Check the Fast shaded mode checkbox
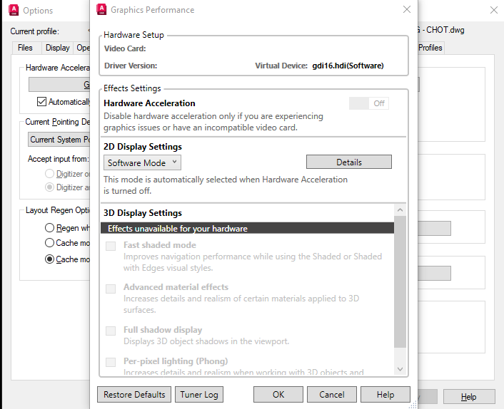Image resolution: width=504 pixels, height=409 pixels. (111, 246)
